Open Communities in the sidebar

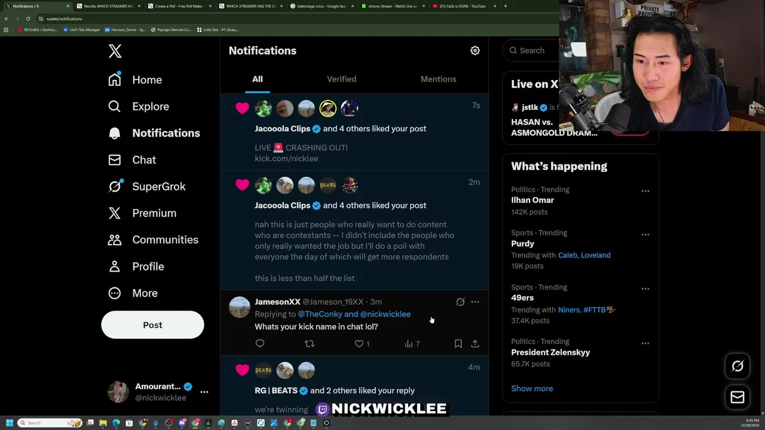[153, 239]
